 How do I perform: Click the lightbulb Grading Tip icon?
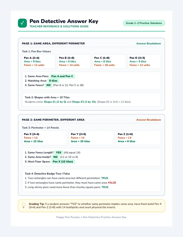coord(24,205)
